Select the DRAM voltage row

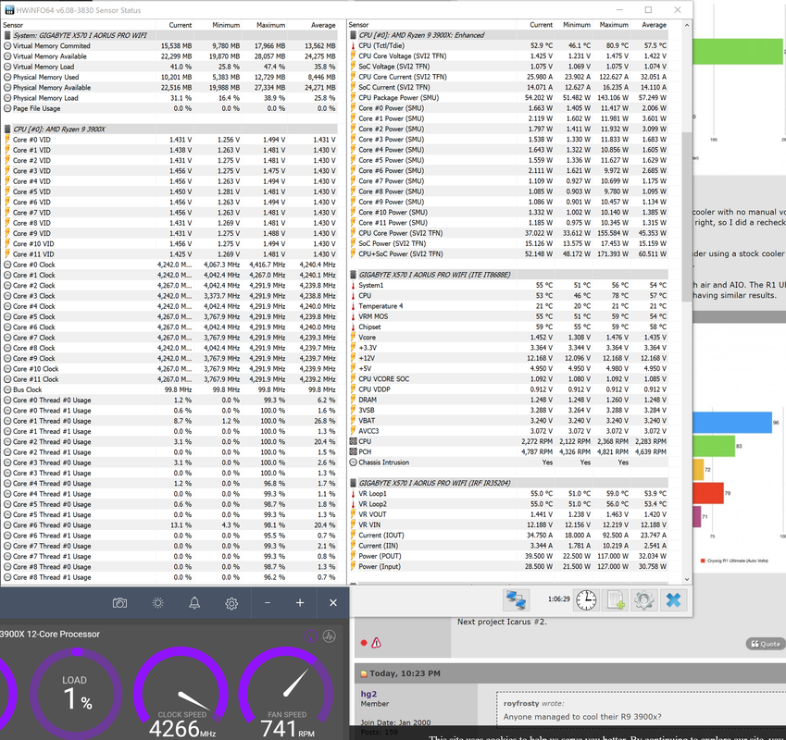[x=508, y=400]
